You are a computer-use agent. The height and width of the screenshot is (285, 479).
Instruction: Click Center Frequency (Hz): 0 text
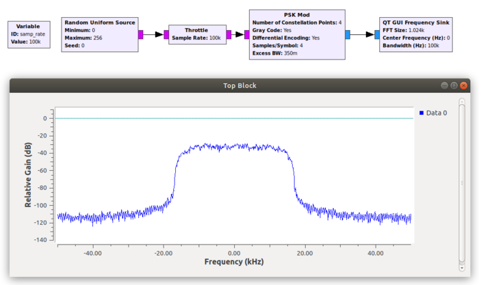tap(416, 38)
